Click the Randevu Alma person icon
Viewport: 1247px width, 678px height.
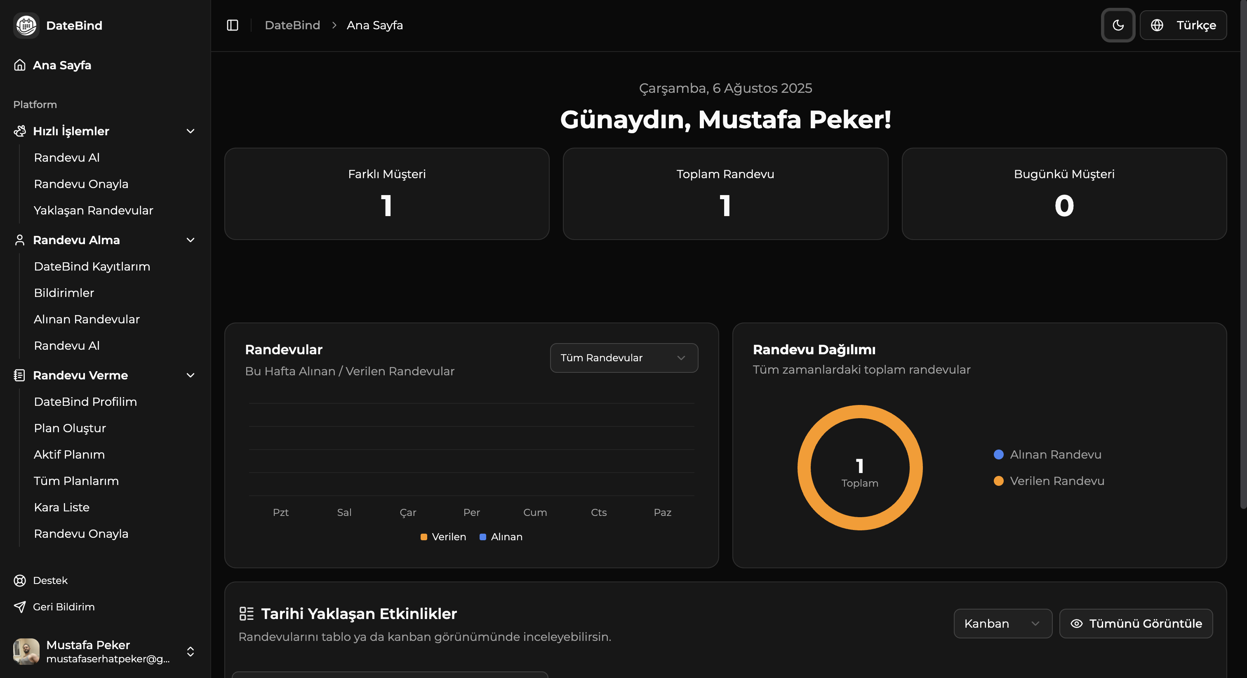(x=20, y=240)
